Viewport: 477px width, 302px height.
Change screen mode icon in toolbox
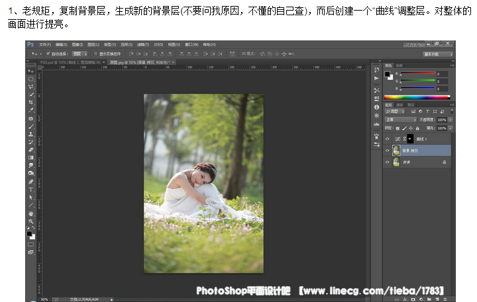pyautogui.click(x=30, y=252)
